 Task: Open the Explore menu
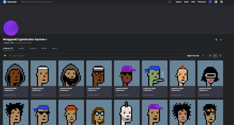178,2
